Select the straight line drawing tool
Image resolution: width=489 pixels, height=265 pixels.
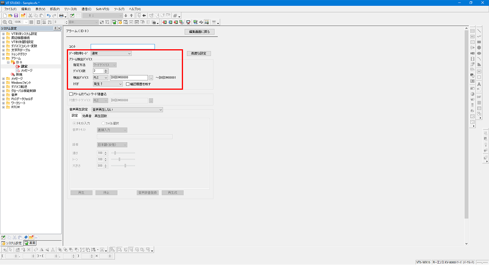(x=479, y=31)
